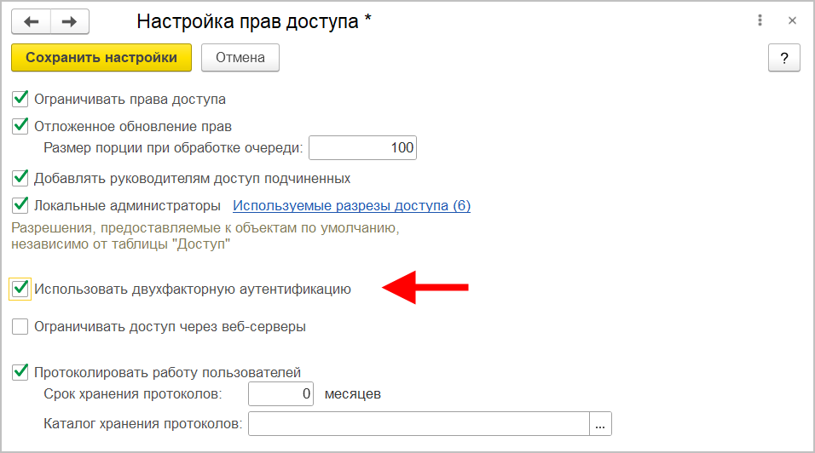Click Сохранить настройки button
The height and width of the screenshot is (453, 815).
101,58
